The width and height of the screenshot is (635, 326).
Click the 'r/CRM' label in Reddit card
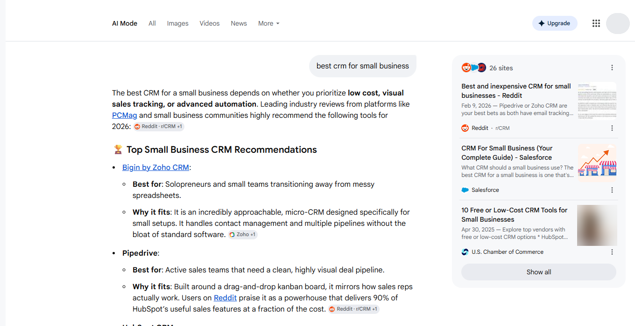tap(502, 128)
